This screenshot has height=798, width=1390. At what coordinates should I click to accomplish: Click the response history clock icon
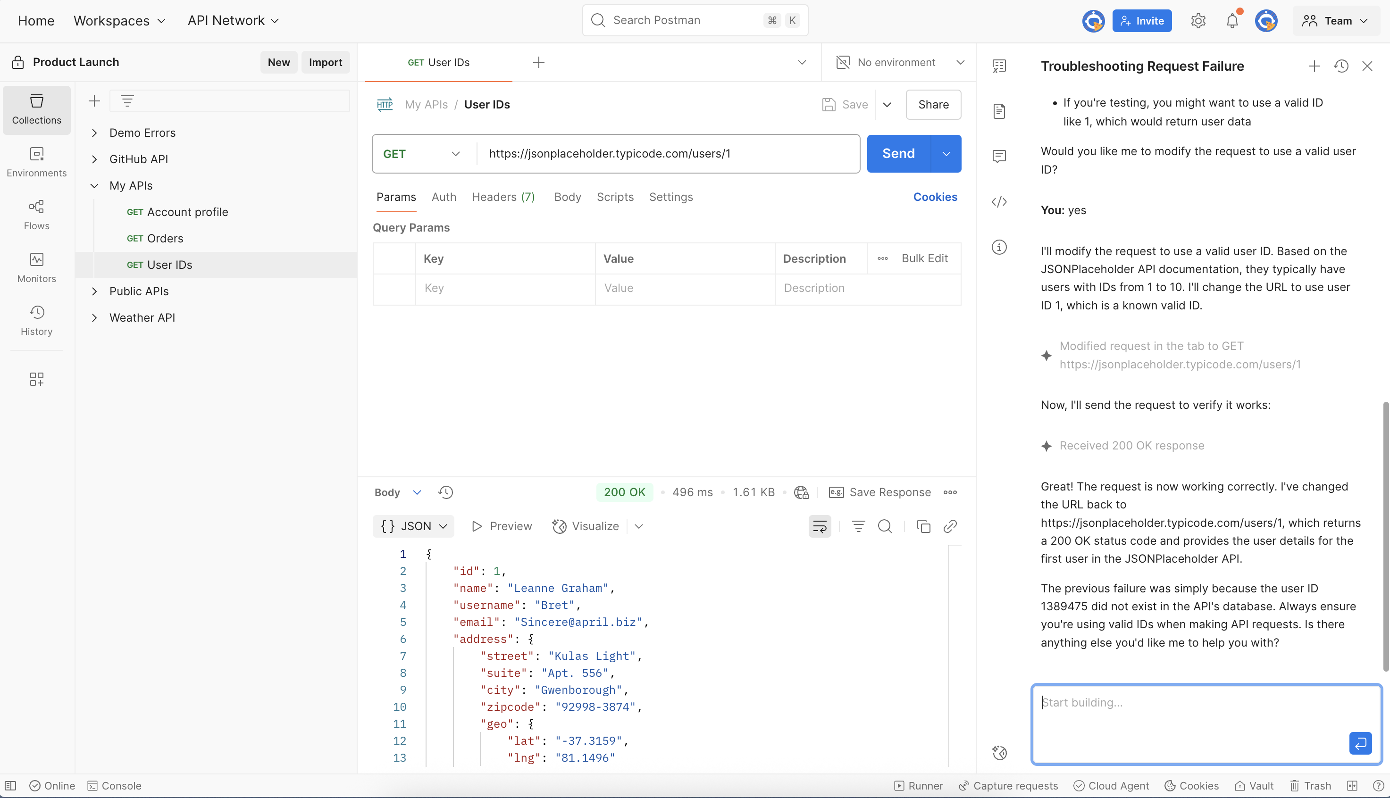pyautogui.click(x=445, y=492)
